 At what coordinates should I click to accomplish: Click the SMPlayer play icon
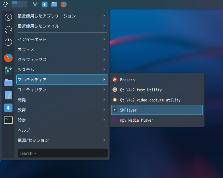tap(115, 110)
